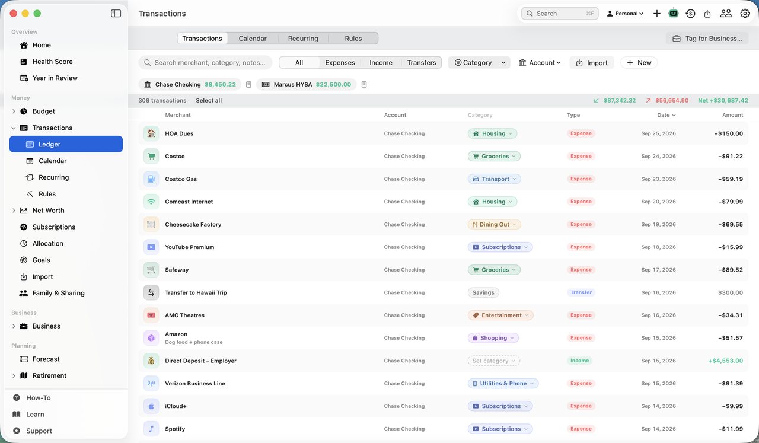Open Dining Out category dropdown
This screenshot has height=443, width=759.
pyautogui.click(x=495, y=224)
